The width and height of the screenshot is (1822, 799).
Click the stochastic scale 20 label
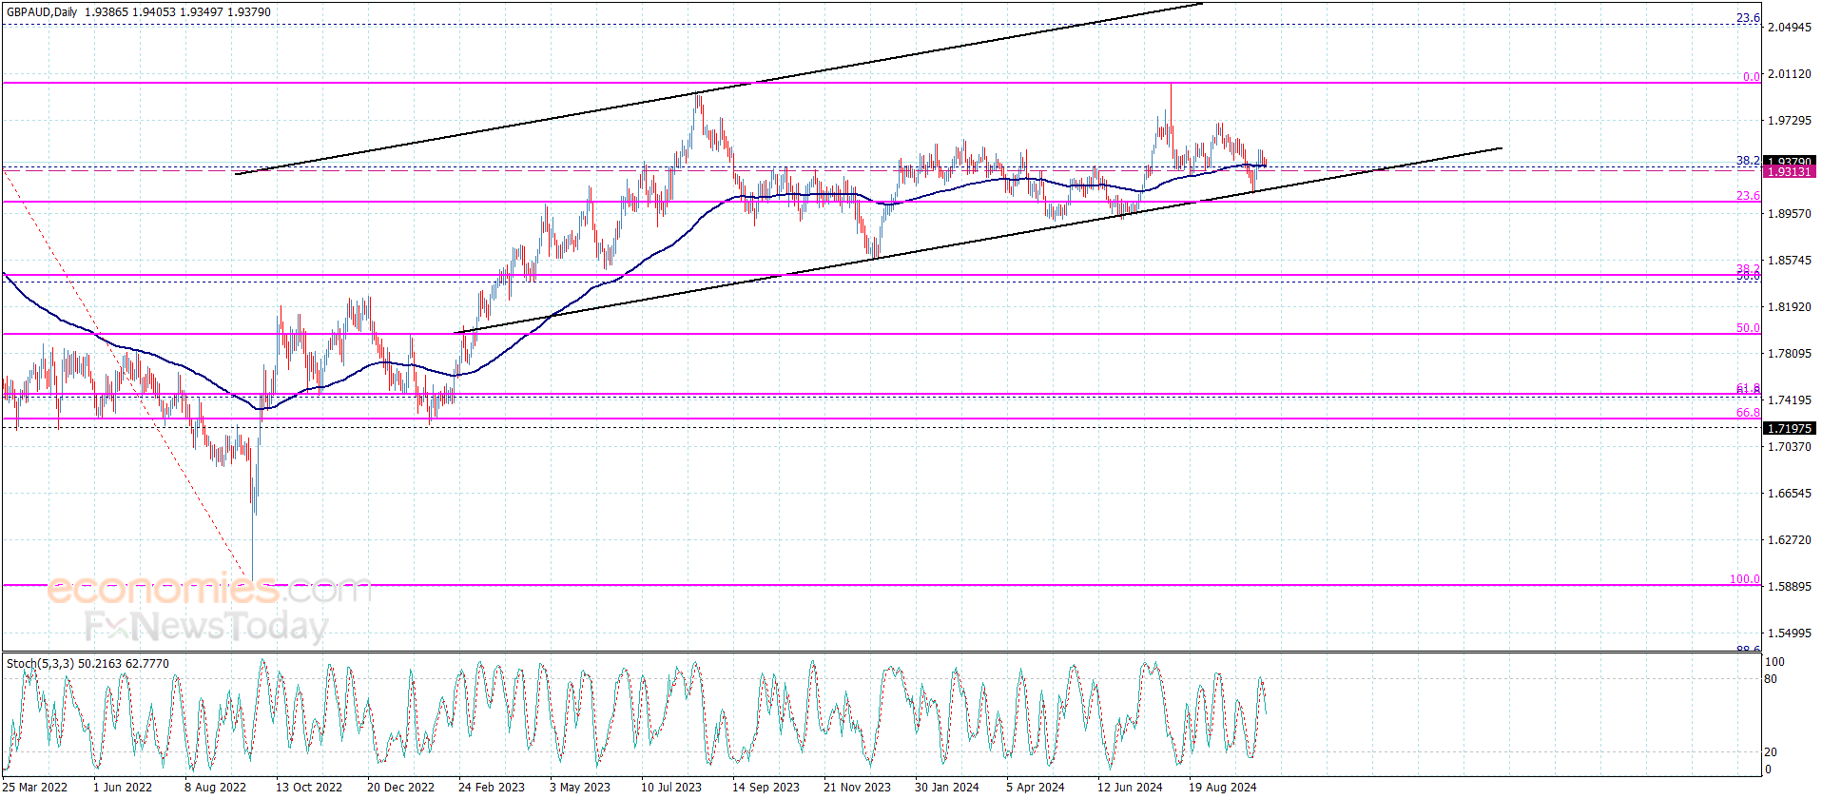[x=1771, y=751]
